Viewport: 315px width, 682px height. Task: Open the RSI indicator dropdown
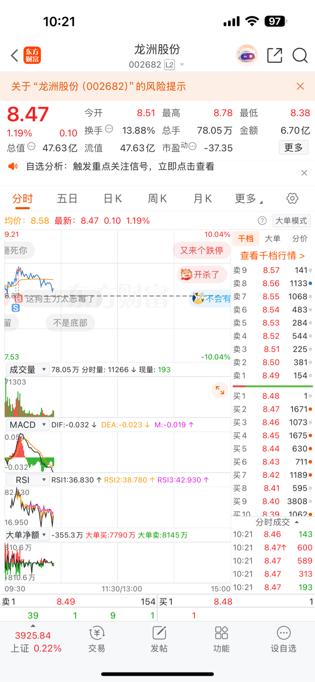pyautogui.click(x=27, y=480)
